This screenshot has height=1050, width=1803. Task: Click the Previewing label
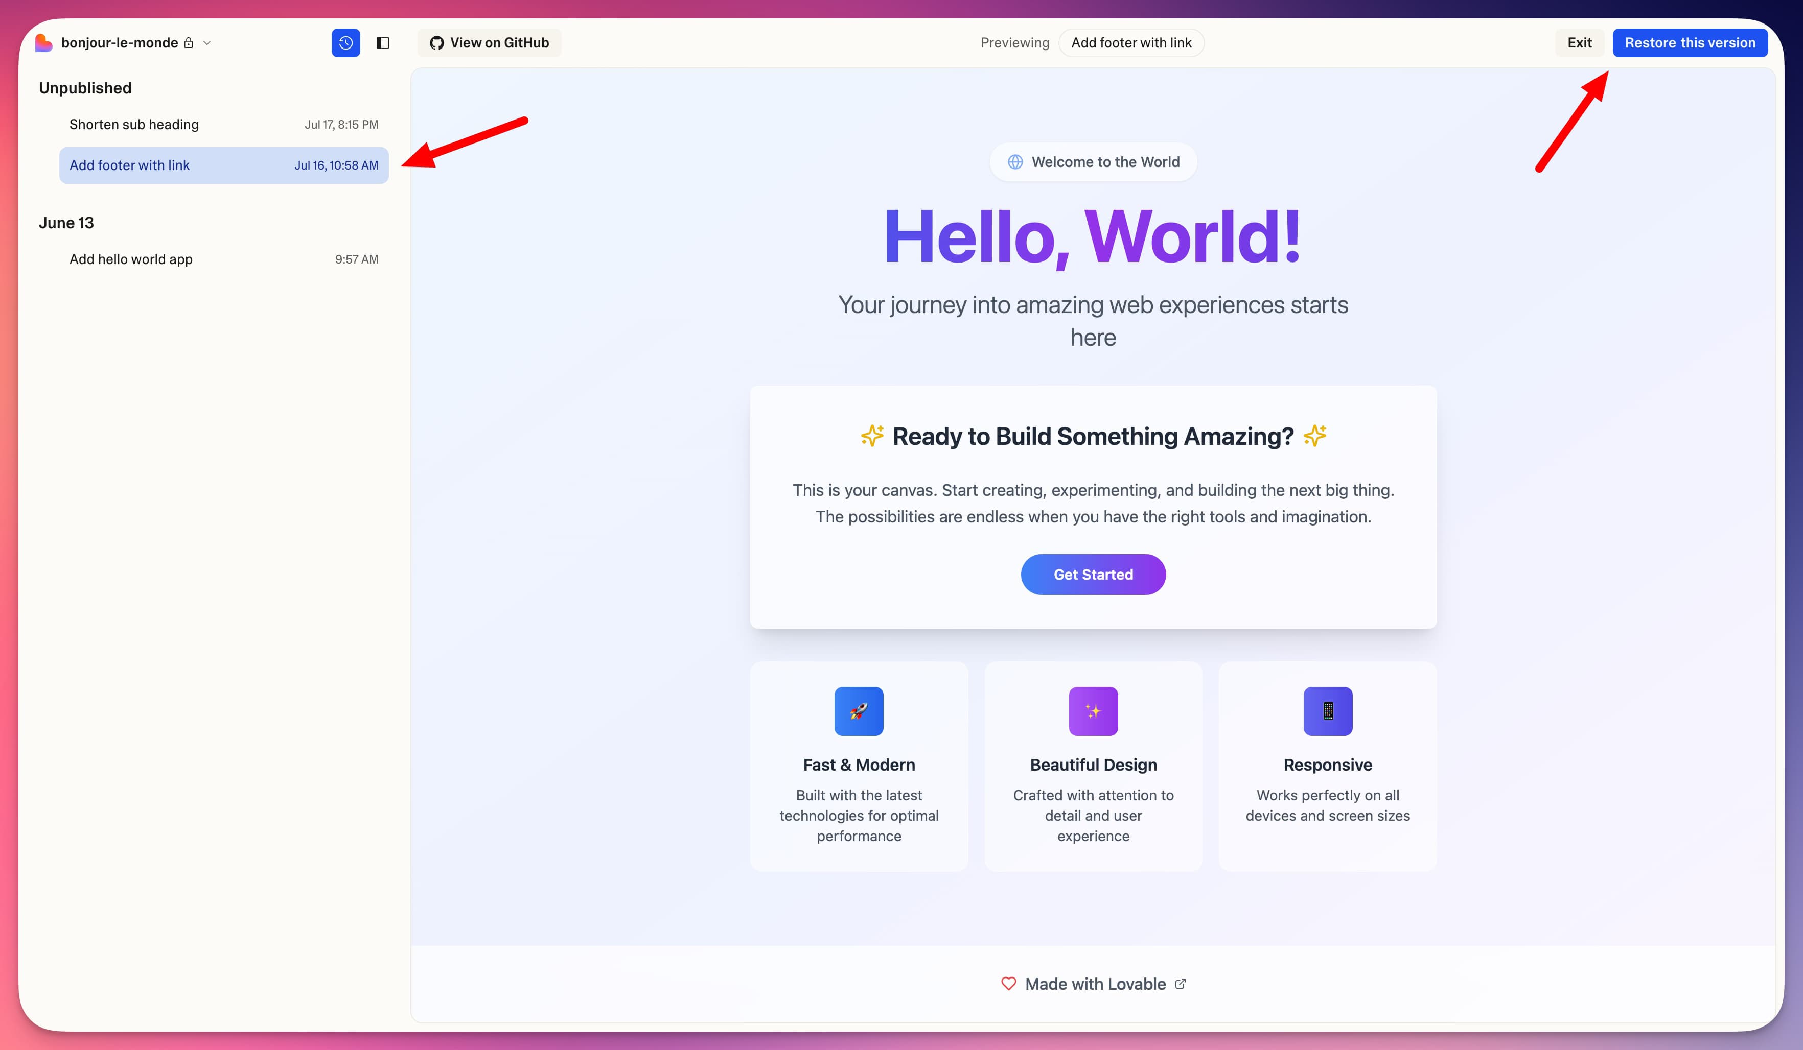(x=1014, y=43)
